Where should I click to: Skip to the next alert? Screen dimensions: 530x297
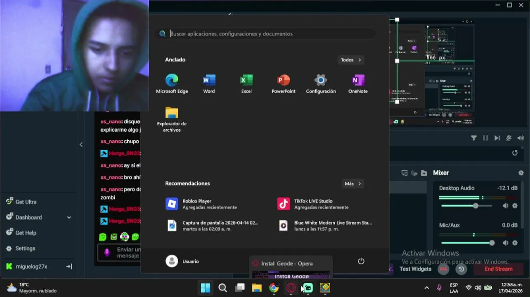497,138
